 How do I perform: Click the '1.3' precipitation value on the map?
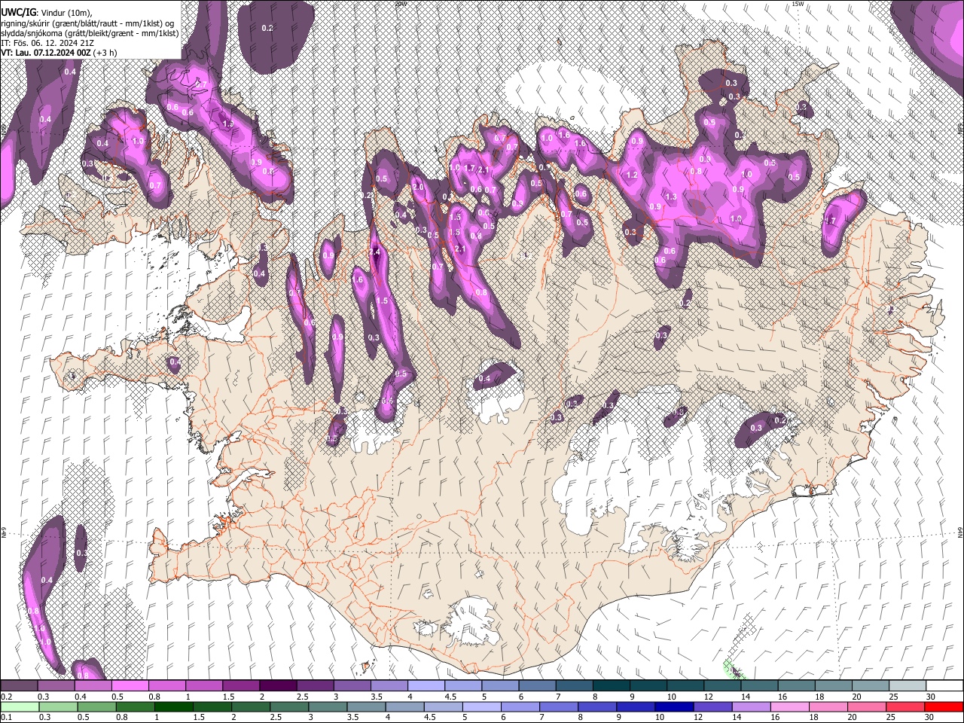(x=671, y=197)
